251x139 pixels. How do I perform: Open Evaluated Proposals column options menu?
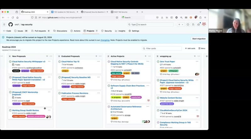(x=100, y=56)
